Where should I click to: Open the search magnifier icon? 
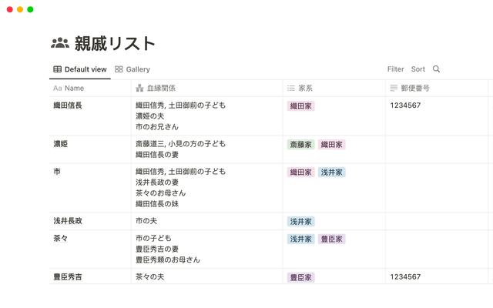(x=437, y=69)
